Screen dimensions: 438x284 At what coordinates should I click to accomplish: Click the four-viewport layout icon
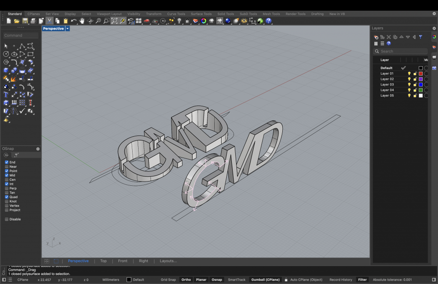tap(139, 21)
